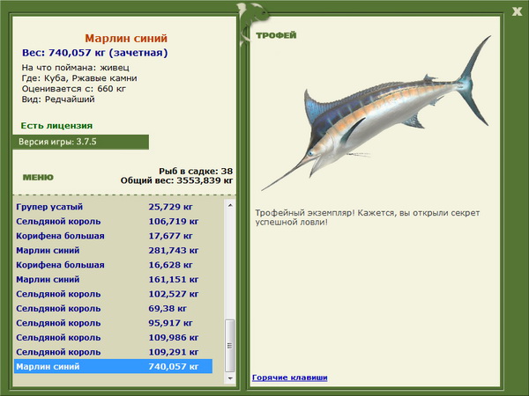This screenshot has height=396, width=529.
Task: Click the Общий вес: 3553,839 кг text
Action: coord(177,180)
